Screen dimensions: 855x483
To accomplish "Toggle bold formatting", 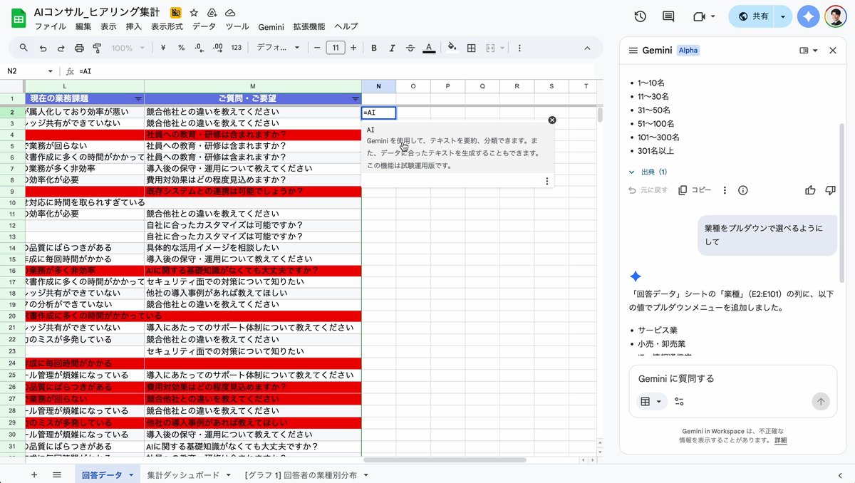I will point(373,48).
